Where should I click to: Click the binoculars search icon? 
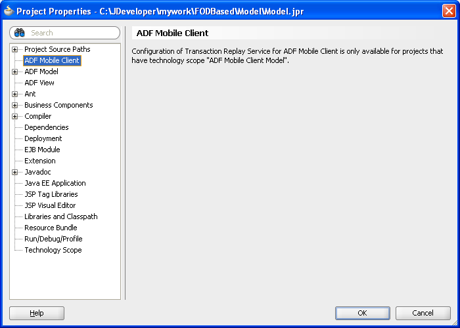(x=19, y=33)
